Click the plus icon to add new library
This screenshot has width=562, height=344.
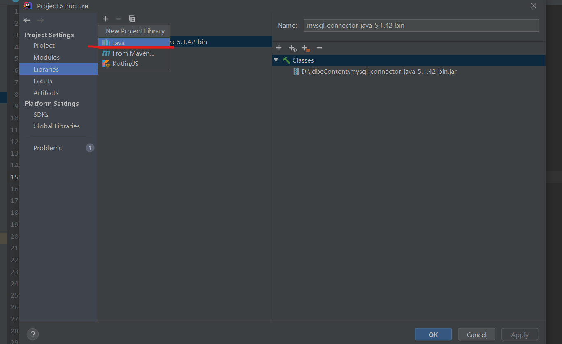(105, 19)
